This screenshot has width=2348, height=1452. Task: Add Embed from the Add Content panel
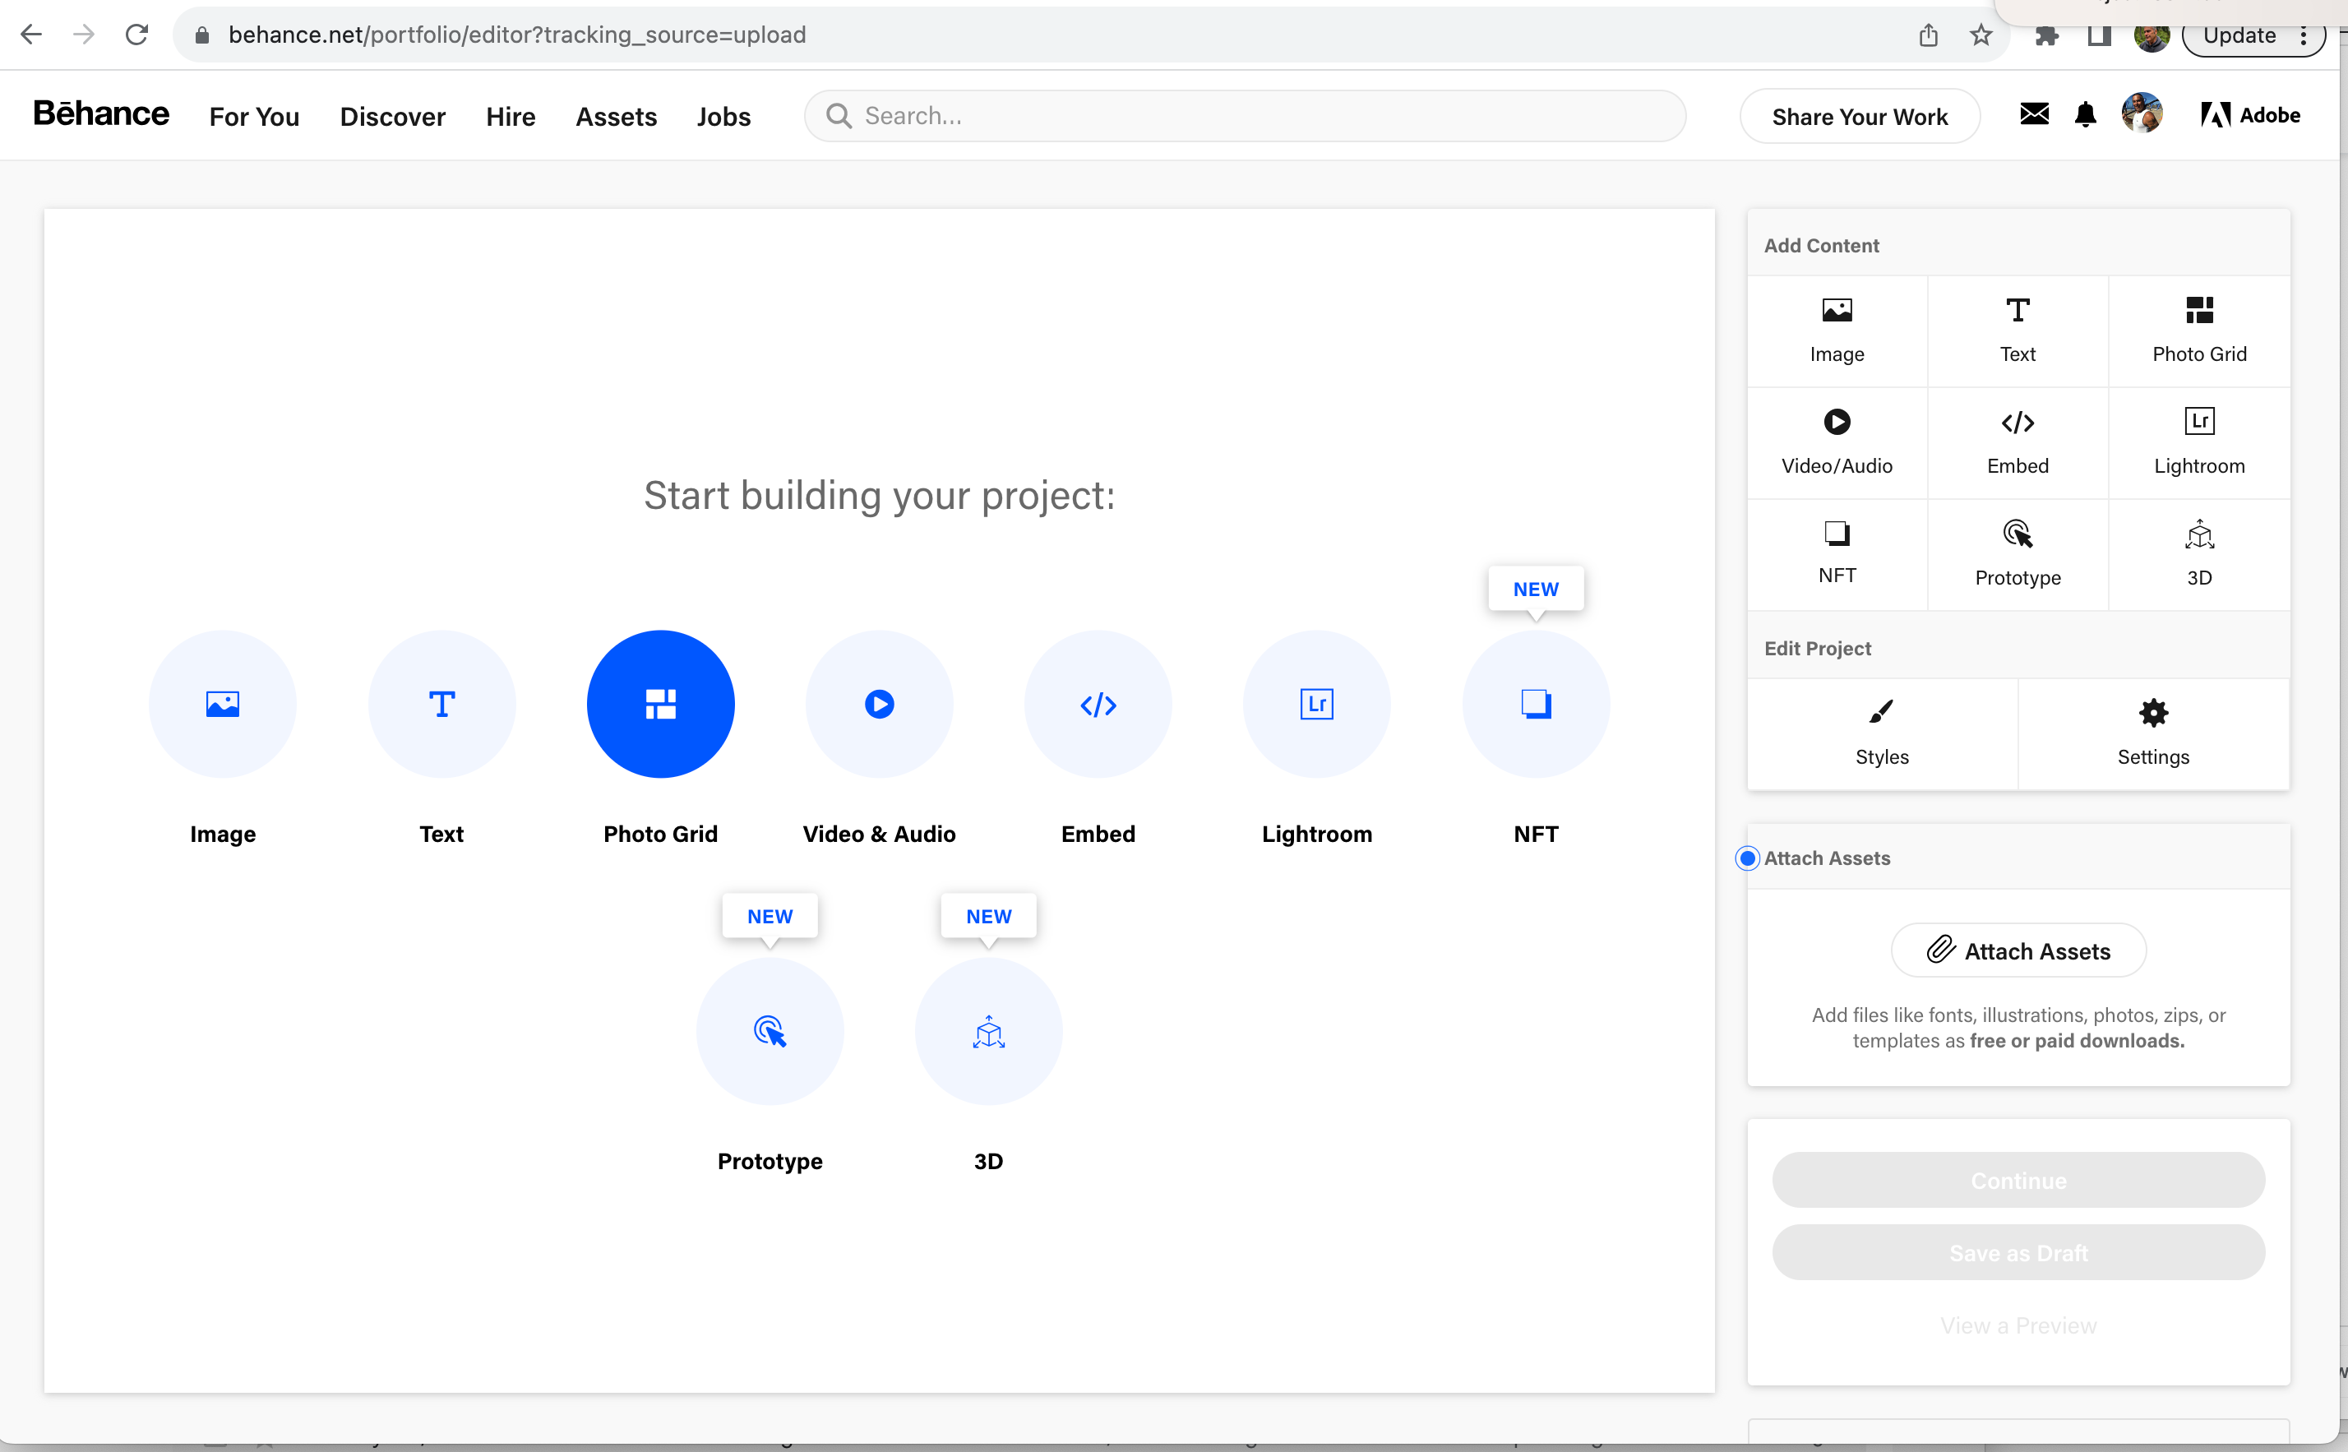coord(2017,442)
